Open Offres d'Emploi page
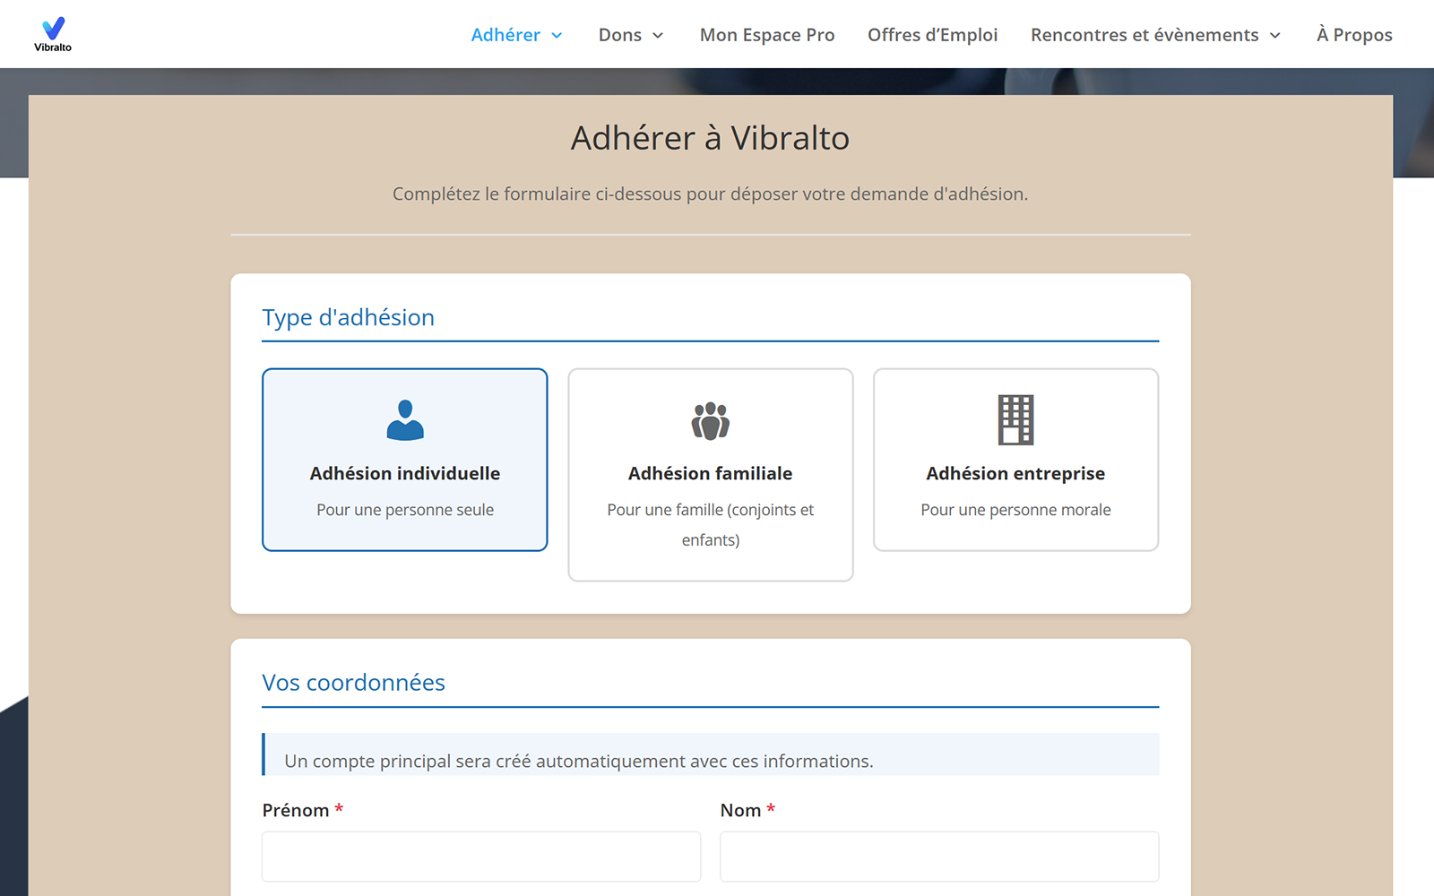Screen dimensions: 1434x896 point(932,35)
